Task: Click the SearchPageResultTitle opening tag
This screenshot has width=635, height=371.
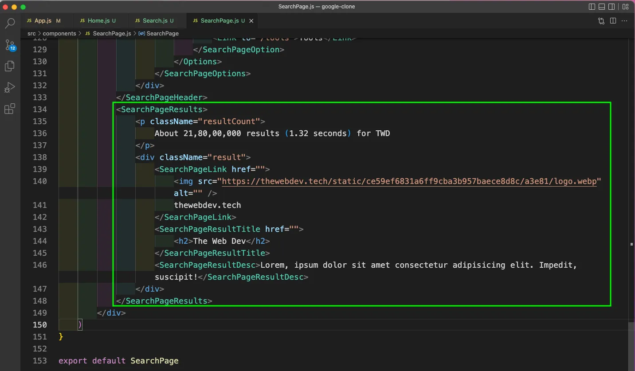Action: tap(229, 229)
